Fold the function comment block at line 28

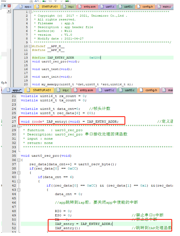pos(19,126)
